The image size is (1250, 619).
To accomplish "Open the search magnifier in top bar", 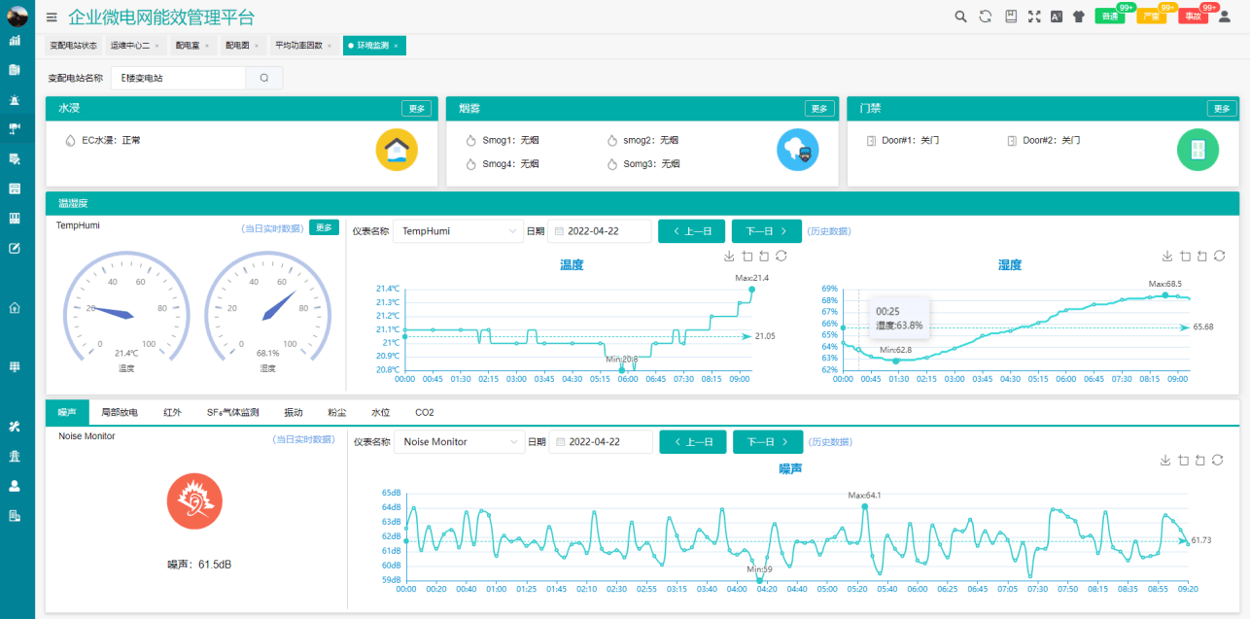I will (x=960, y=17).
